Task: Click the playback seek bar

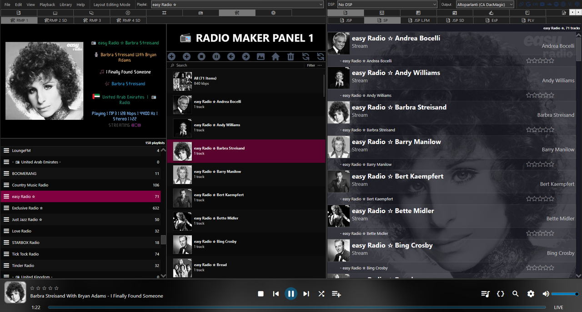Action: (x=296, y=307)
